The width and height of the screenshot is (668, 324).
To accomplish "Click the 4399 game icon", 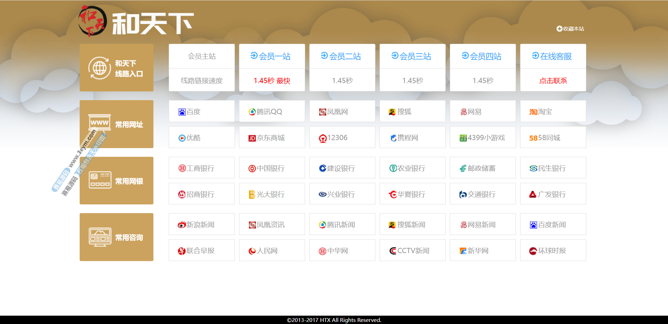I will tap(463, 138).
